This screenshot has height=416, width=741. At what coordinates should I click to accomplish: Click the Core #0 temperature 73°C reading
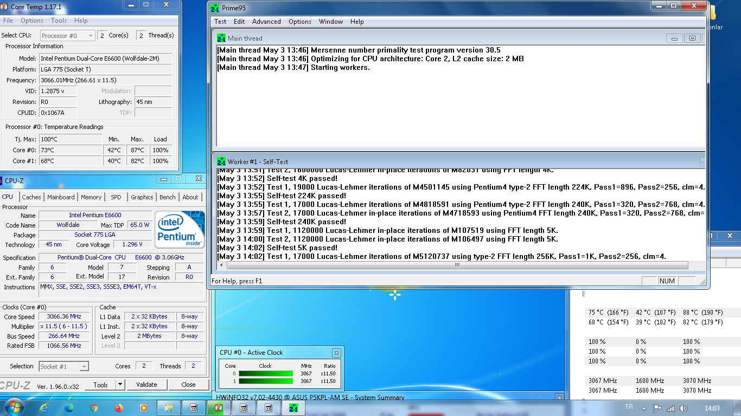[x=71, y=150]
